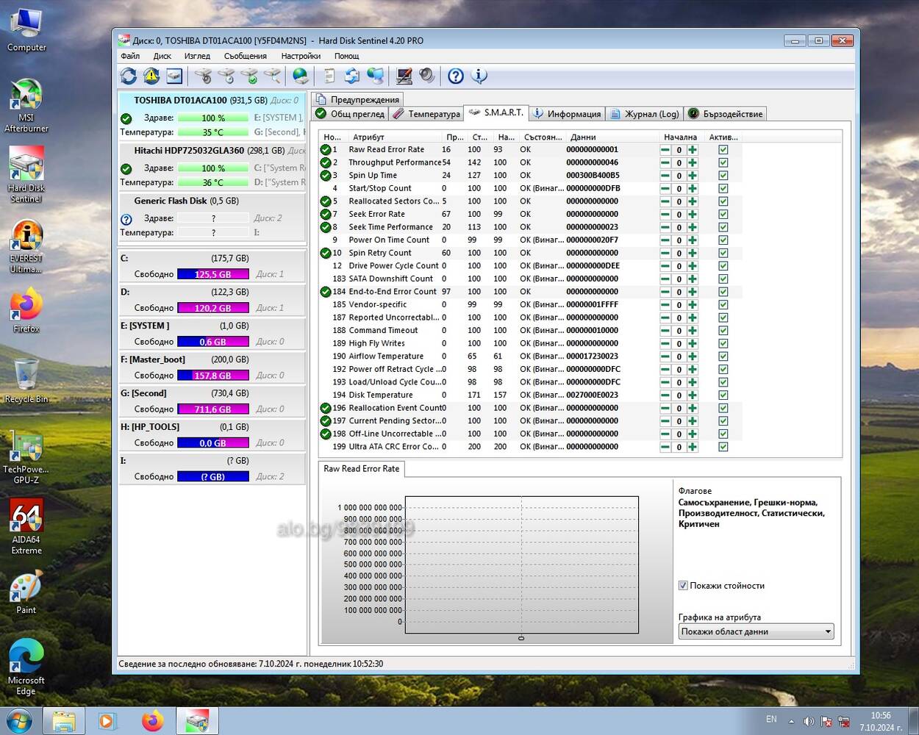Uncheck active box for Raw Read Error Rate
919x735 pixels.
pyautogui.click(x=723, y=150)
